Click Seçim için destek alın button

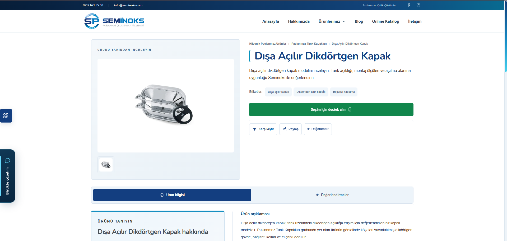click(x=331, y=109)
